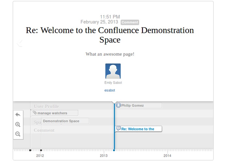Click the User Profile row label
The width and height of the screenshot is (227, 161).
pyautogui.click(x=46, y=107)
